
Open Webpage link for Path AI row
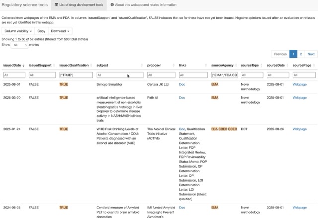point(299,98)
